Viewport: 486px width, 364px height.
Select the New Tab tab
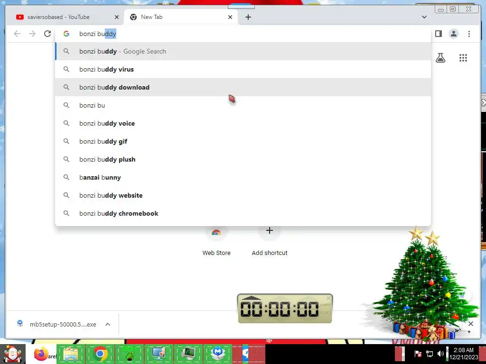pos(181,17)
